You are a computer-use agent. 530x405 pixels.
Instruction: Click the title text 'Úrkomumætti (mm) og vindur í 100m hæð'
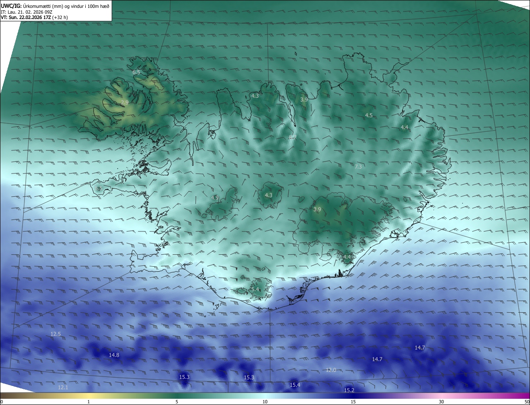(66, 6)
